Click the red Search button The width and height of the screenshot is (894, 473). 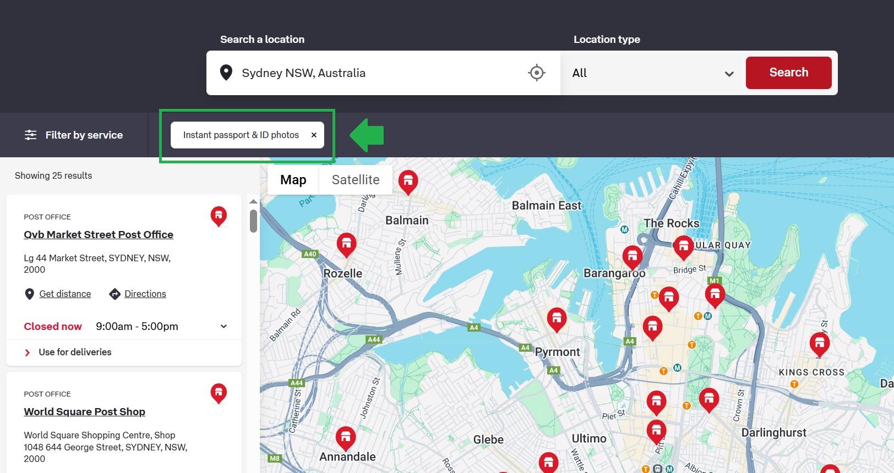(x=788, y=73)
